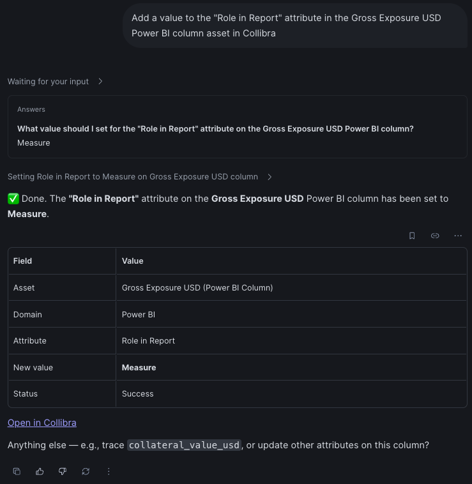Click the collateral_value_usd code snippet

(x=184, y=445)
